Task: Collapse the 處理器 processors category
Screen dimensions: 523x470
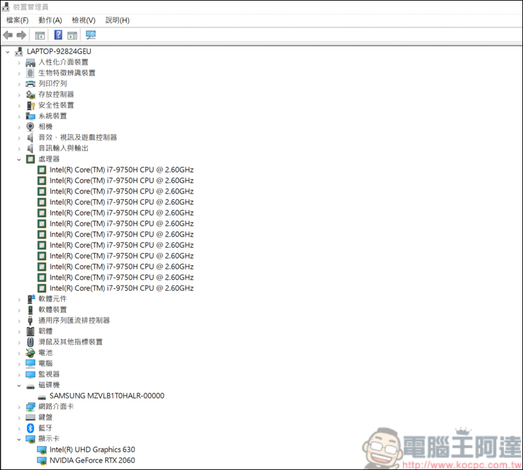Action: tap(20, 159)
